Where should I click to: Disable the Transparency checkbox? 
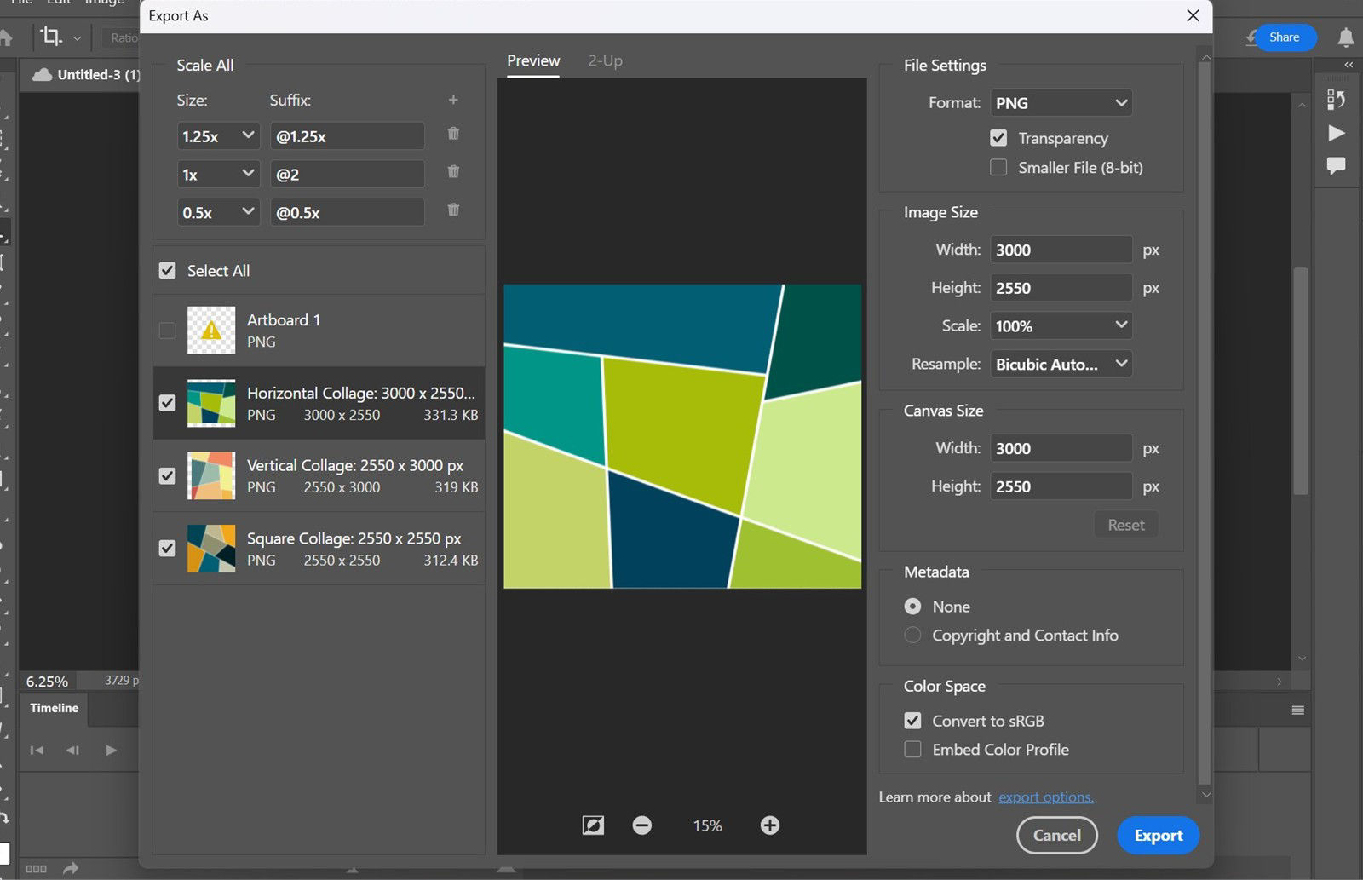(998, 137)
